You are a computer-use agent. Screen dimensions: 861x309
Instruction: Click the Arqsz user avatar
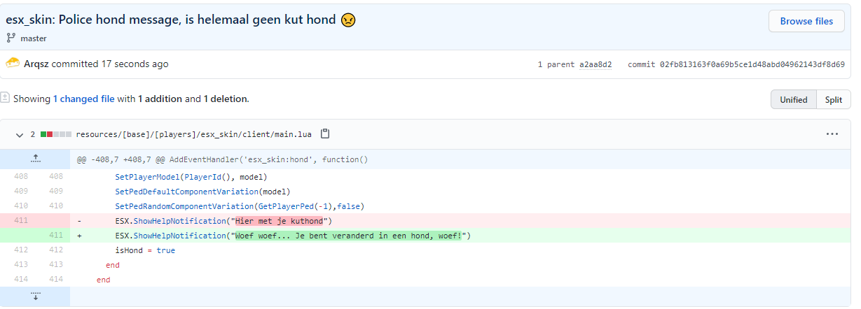pos(13,64)
